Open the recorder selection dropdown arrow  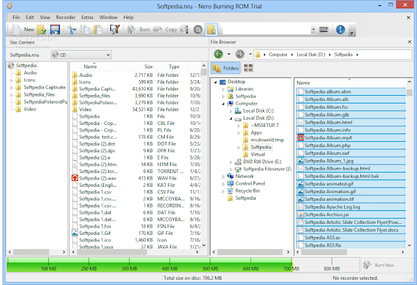313,29
